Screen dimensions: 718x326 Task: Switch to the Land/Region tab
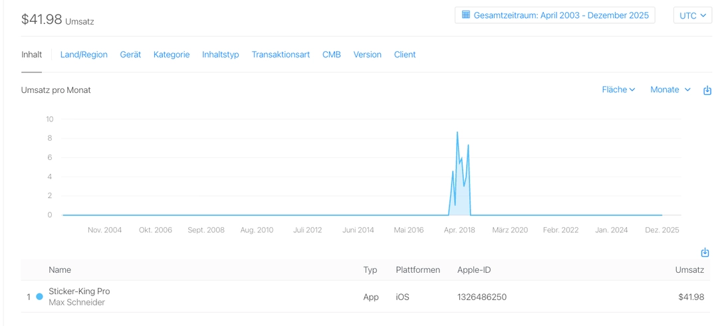(x=84, y=54)
